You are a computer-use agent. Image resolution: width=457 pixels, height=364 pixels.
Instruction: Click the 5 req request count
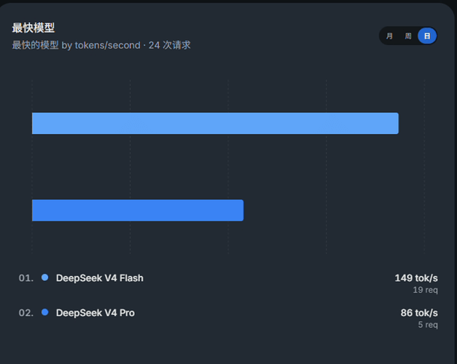pos(428,325)
